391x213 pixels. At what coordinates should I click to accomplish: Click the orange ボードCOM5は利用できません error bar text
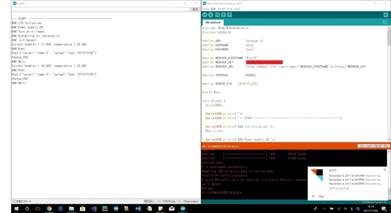coord(220,146)
